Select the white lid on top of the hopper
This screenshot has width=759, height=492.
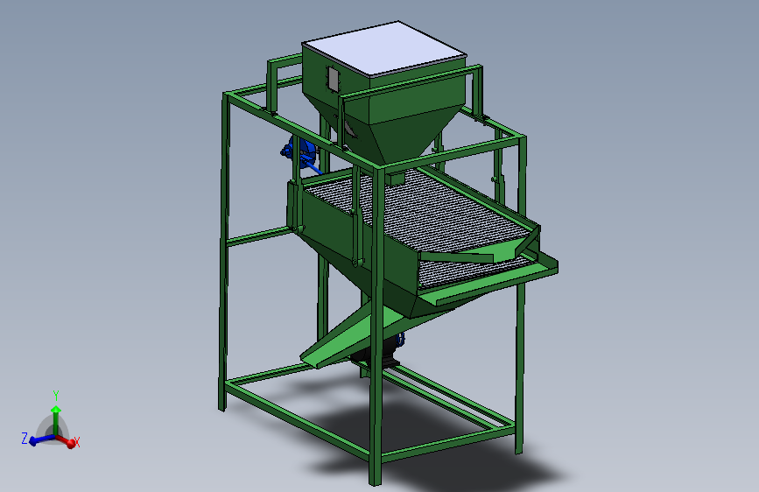pos(383,48)
